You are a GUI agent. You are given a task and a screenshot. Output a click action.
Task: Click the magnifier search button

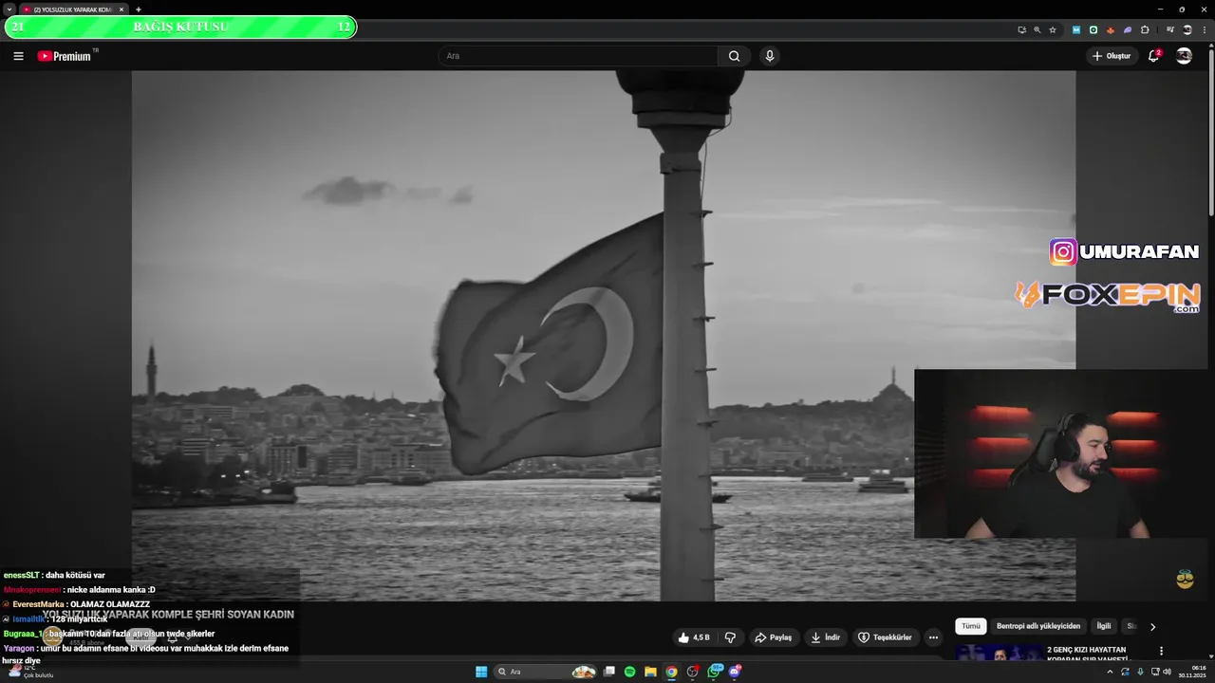pos(734,56)
